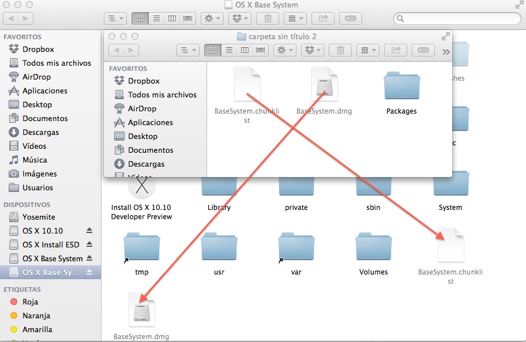The width and height of the screenshot is (526, 342).
Task: Switch OS X Base System window to icon view
Action: pyautogui.click(x=140, y=18)
